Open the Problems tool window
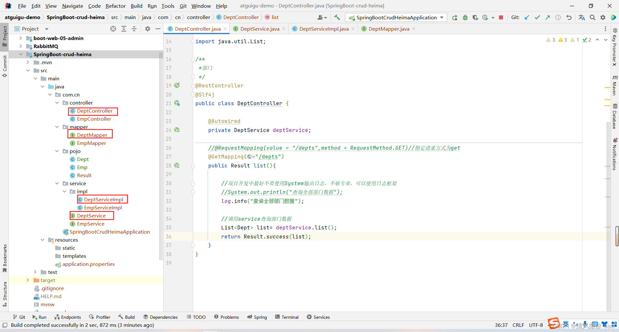The image size is (619, 332). pyautogui.click(x=226, y=317)
